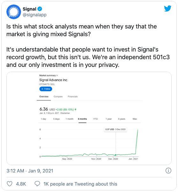Expand Market summary chevron
Image resolution: width=178 pixels, height=192 pixels.
coord(57,76)
